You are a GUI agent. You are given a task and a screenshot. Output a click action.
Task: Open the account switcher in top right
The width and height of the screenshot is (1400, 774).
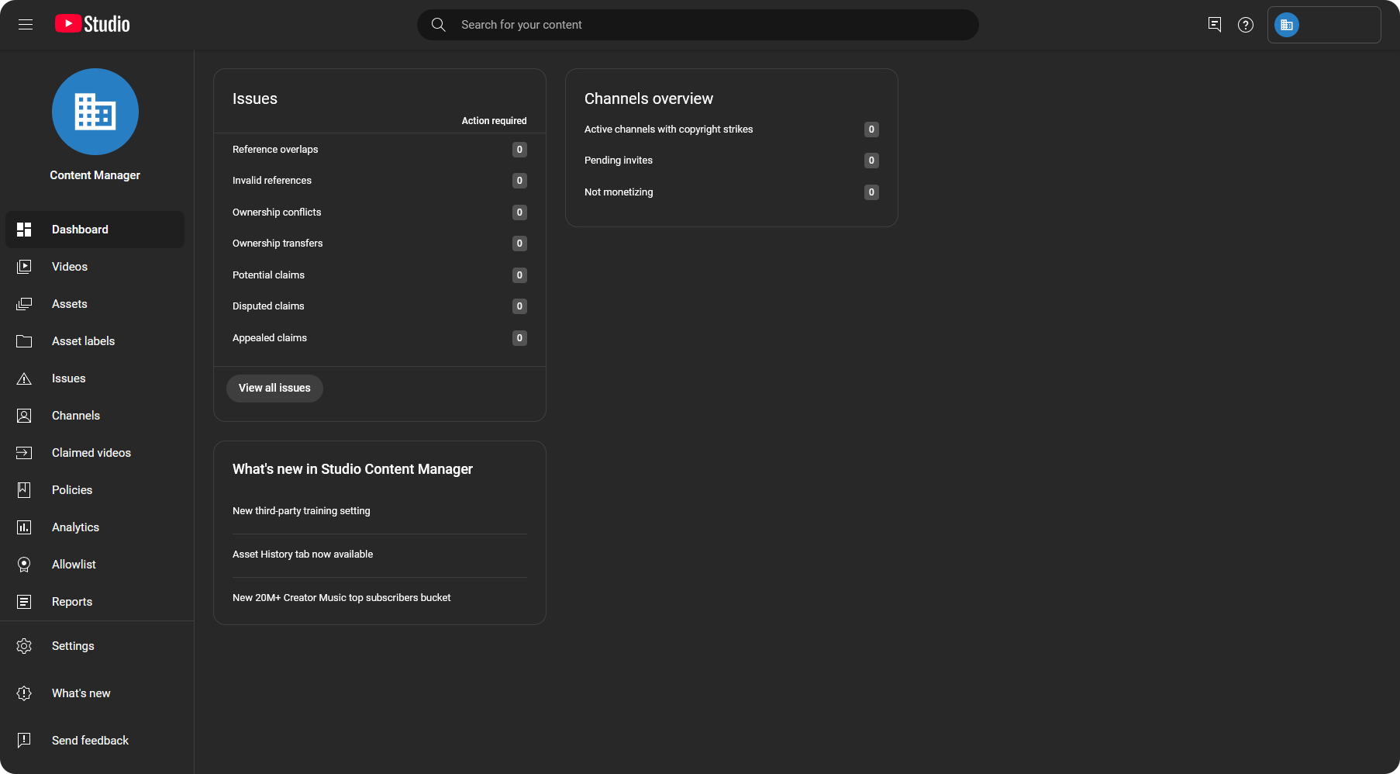coord(1323,25)
